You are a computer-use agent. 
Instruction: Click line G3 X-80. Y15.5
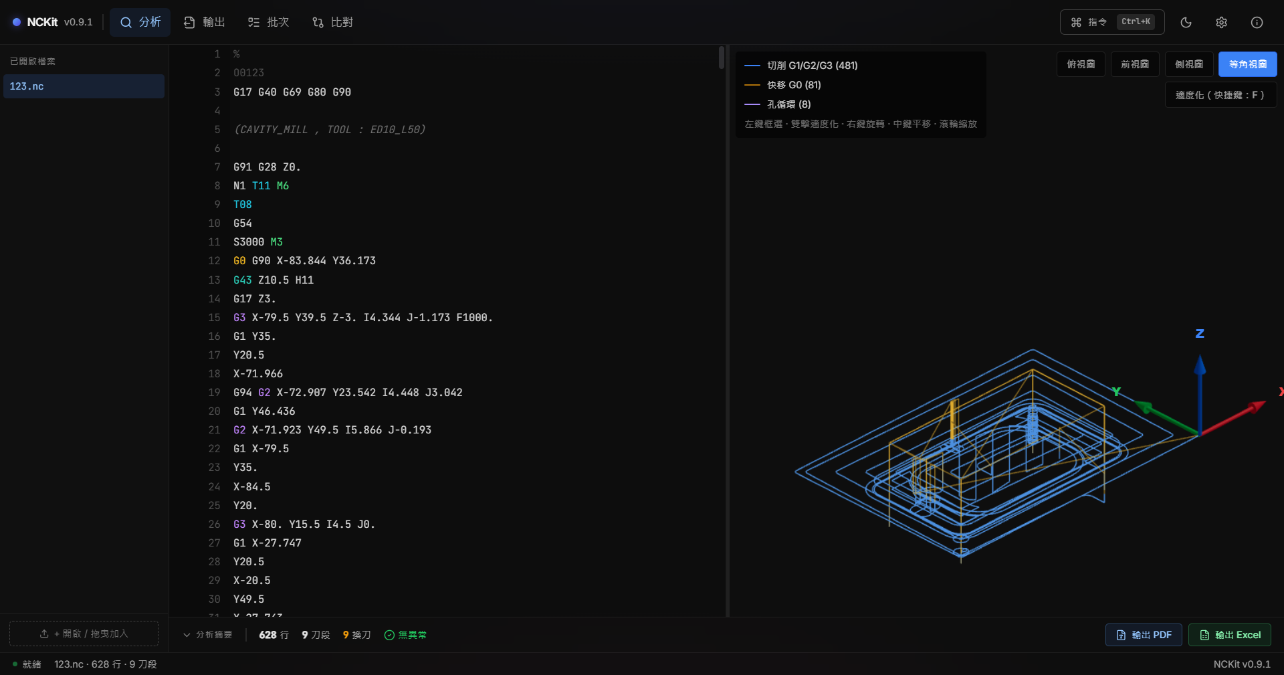[x=304, y=524]
